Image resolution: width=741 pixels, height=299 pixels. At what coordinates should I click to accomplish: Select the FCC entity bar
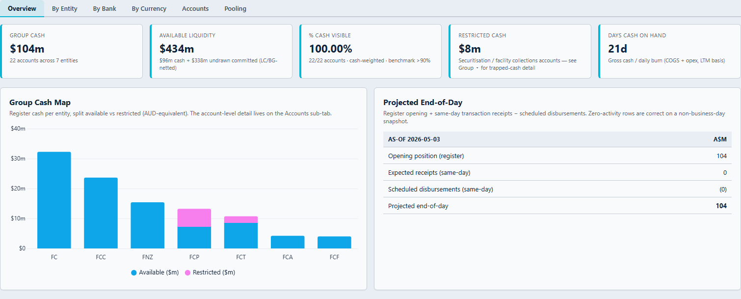click(101, 213)
